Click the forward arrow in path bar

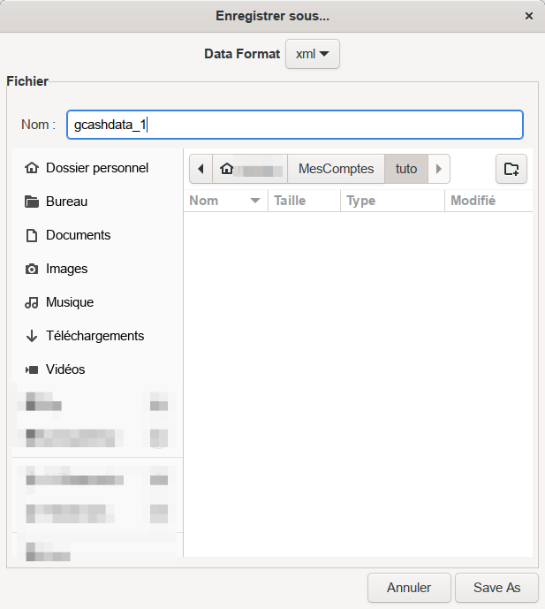(x=439, y=169)
